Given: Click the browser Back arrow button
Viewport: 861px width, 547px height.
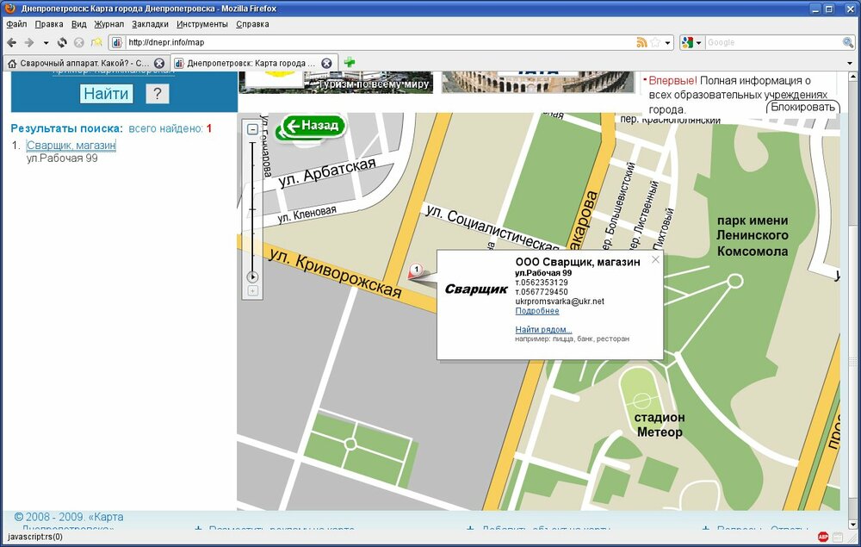Looking at the screenshot, I should [x=12, y=42].
